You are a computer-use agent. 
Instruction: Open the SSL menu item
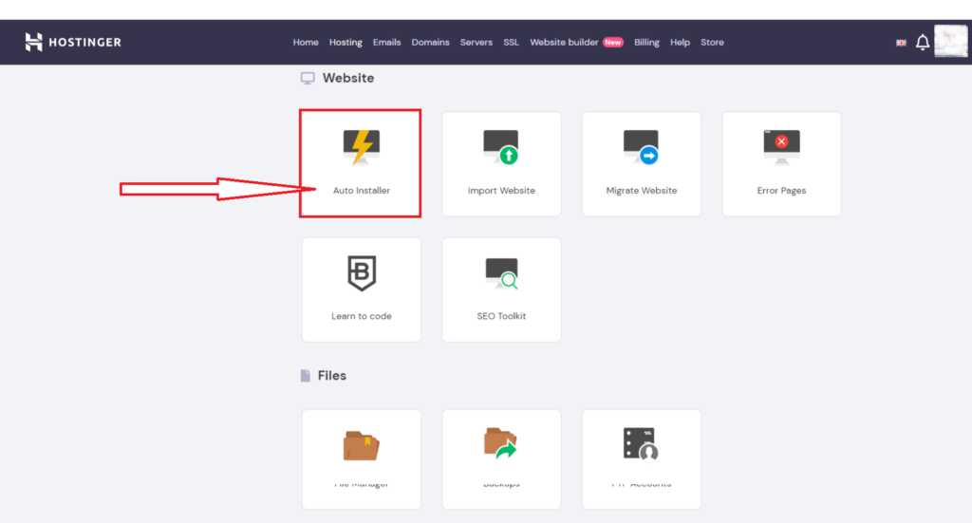[511, 42]
